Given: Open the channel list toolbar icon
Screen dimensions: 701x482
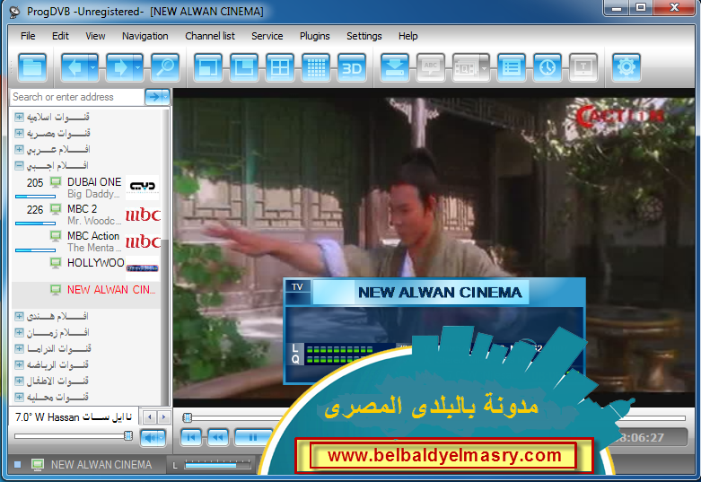Looking at the screenshot, I should tap(512, 67).
